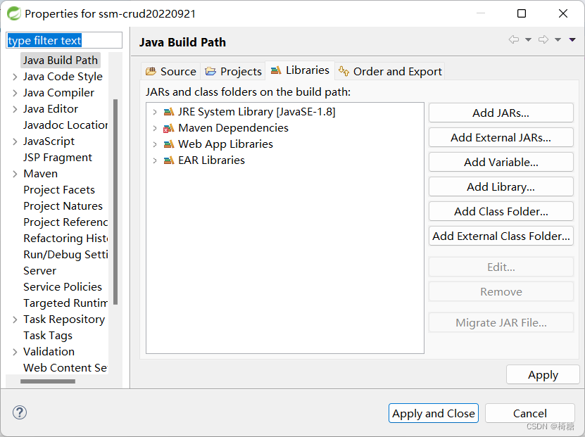Expand Task Repository category

pyautogui.click(x=15, y=319)
